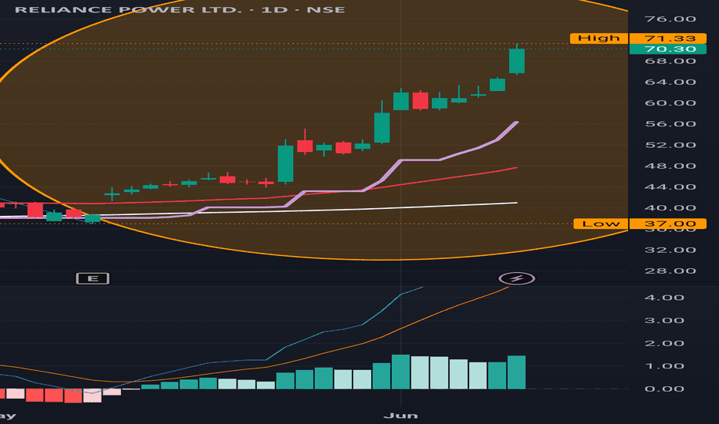719x424 pixels.
Task: Click the purple stepped trend line end
Action: [x=515, y=123]
